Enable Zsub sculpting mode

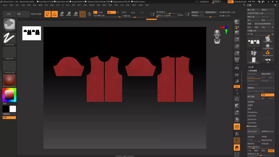point(133,12)
